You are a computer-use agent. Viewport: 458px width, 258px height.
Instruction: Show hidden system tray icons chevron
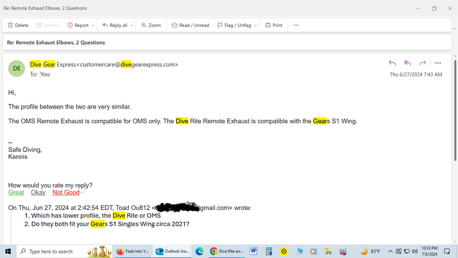click(x=390, y=251)
